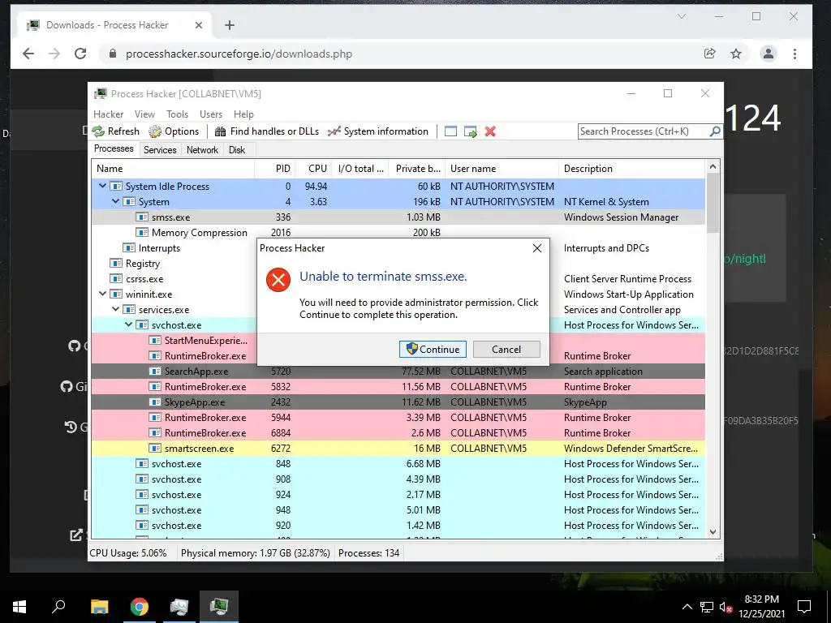Switch to the Services tab
The height and width of the screenshot is (623, 831).
pos(160,150)
